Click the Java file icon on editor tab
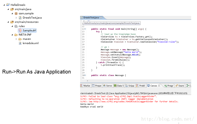This screenshot has width=197, height=124. pos(82,17)
